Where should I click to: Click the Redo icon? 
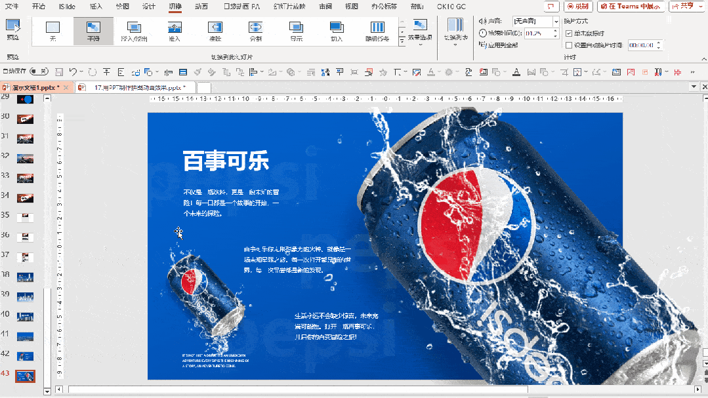[93, 72]
